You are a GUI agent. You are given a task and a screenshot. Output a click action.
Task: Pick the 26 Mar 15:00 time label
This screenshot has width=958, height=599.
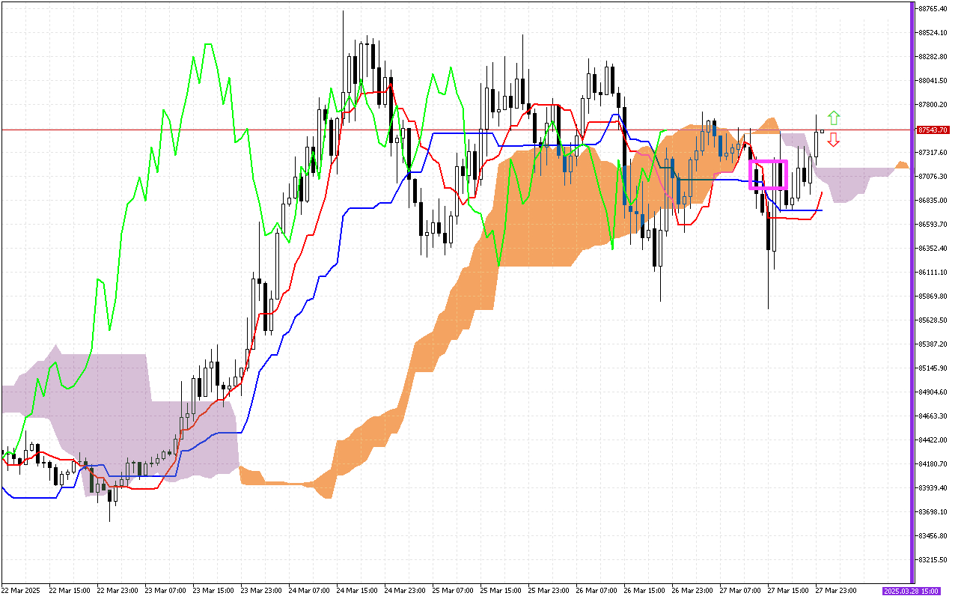point(644,591)
